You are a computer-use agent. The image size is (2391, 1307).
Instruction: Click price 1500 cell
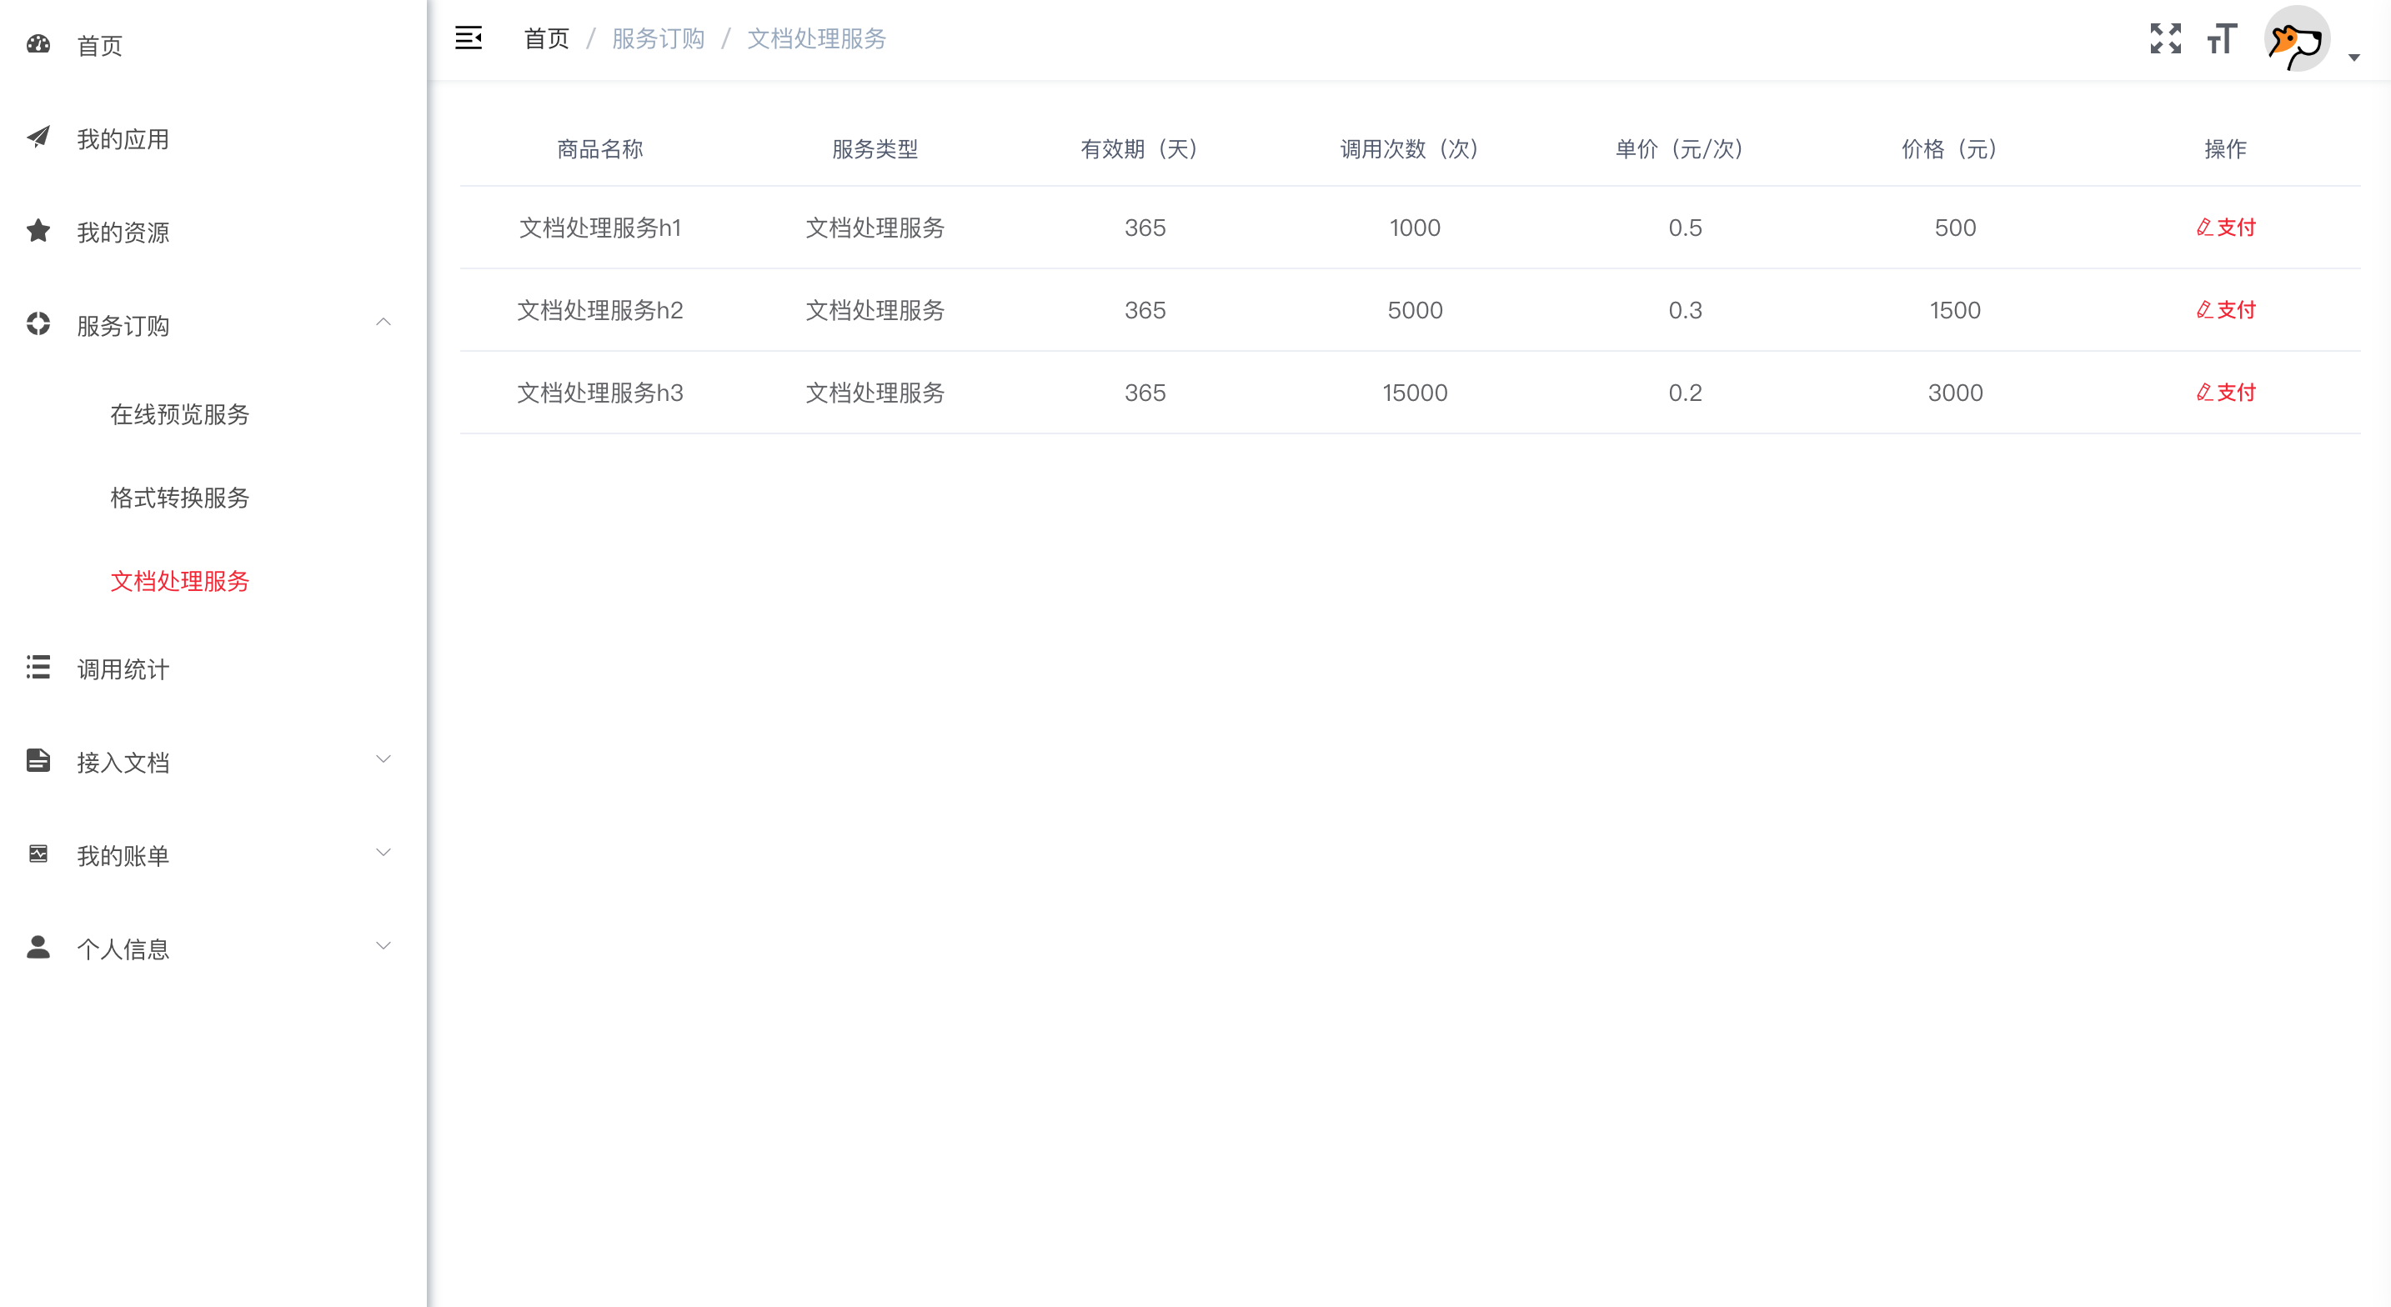coord(1955,310)
